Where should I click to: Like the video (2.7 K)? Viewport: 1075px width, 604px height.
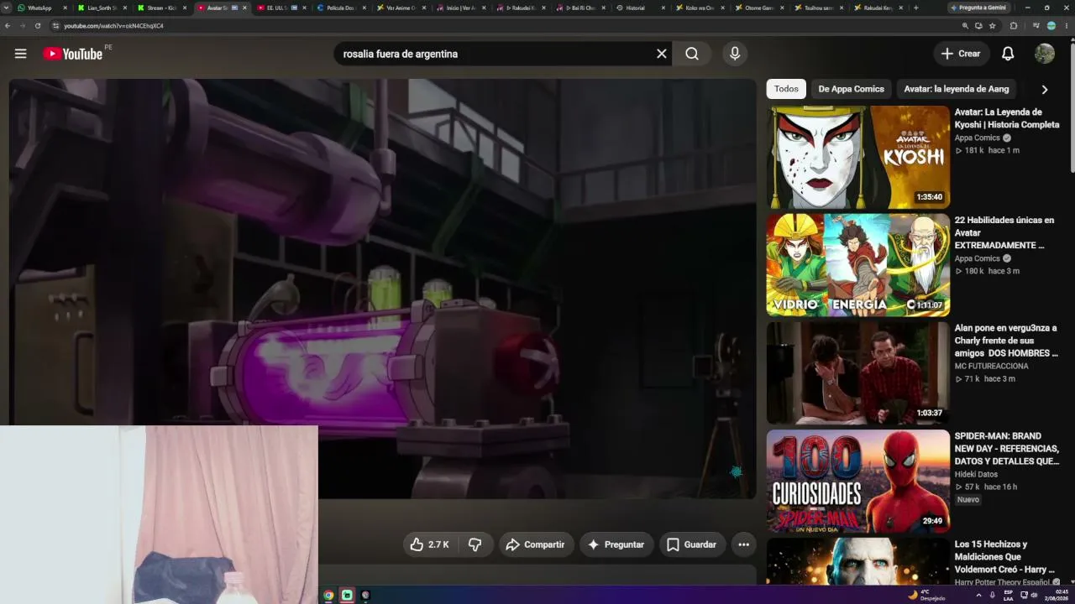pos(431,544)
